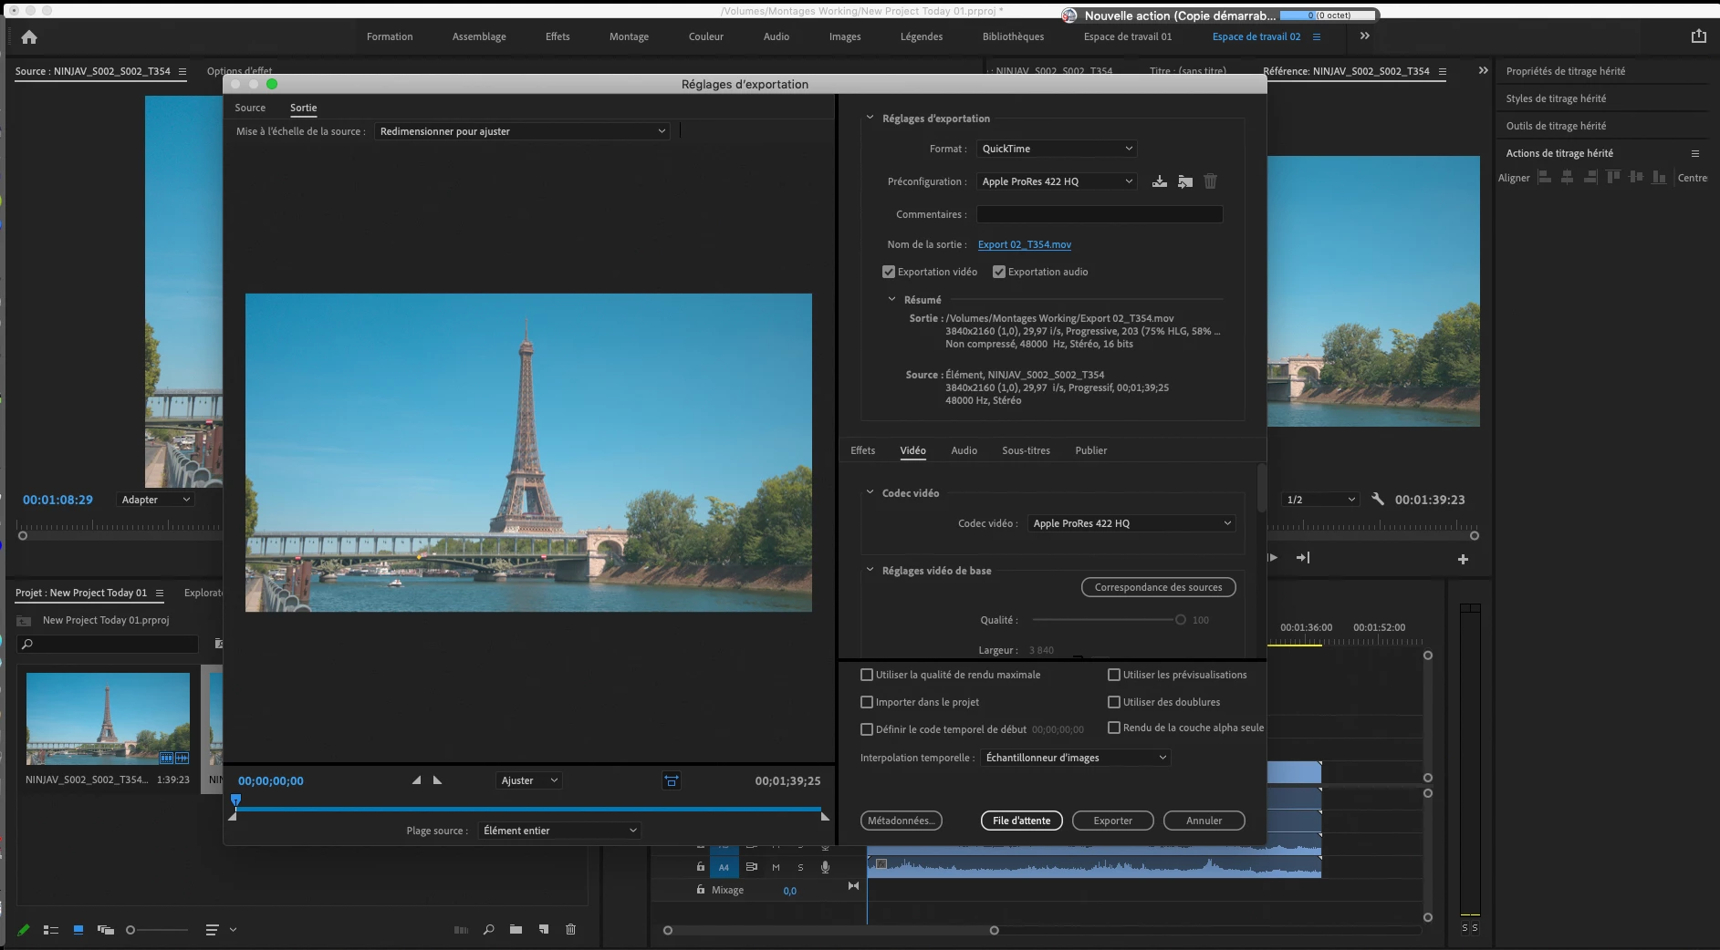Click the set in point triangle

click(x=417, y=780)
